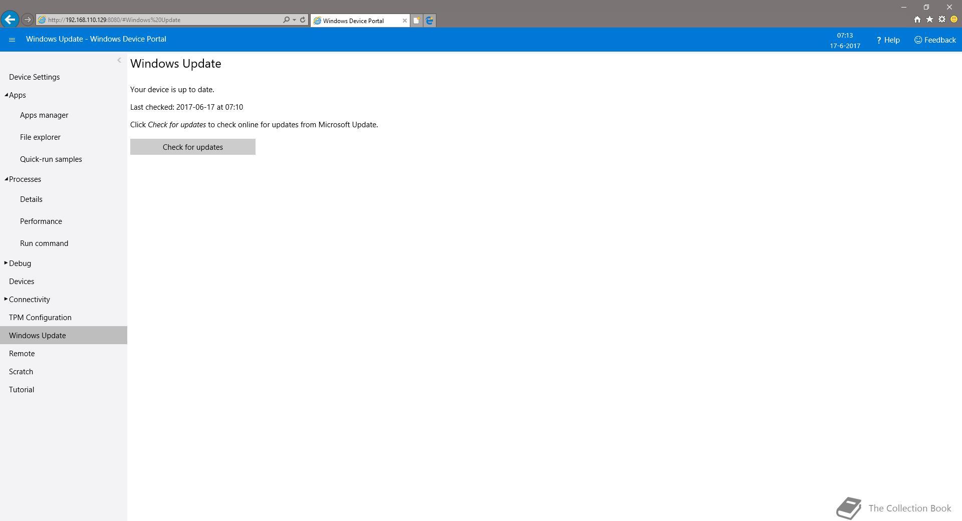
Task: Click the Check for updates button
Action: point(193,147)
